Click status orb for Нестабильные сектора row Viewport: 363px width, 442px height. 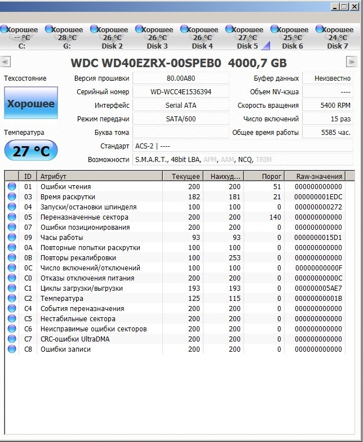(x=12, y=319)
